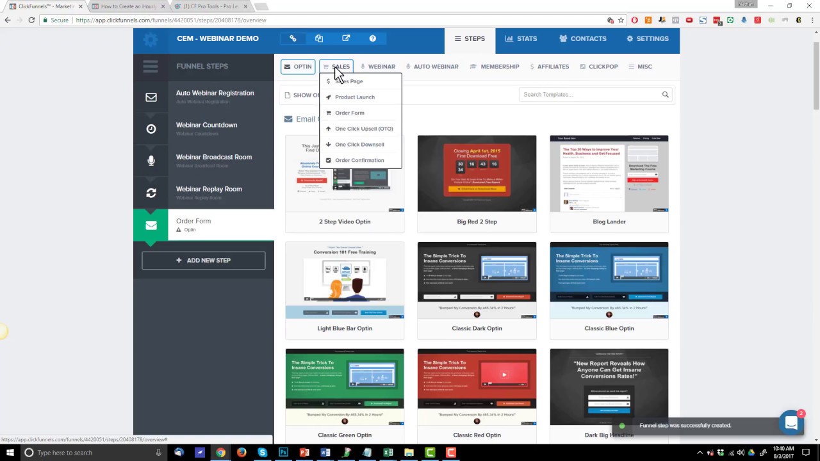Open the Affiliates template dropdown
The height and width of the screenshot is (461, 820).
tap(549, 67)
